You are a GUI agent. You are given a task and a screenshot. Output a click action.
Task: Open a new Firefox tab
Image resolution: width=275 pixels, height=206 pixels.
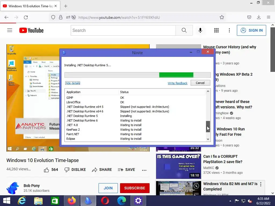coord(66,6)
